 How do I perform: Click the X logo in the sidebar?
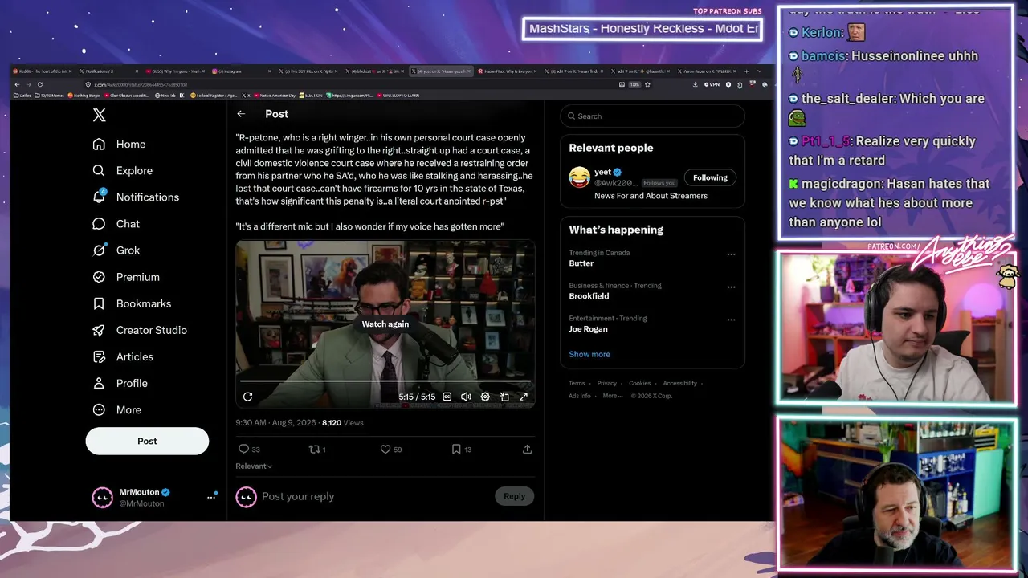99,115
